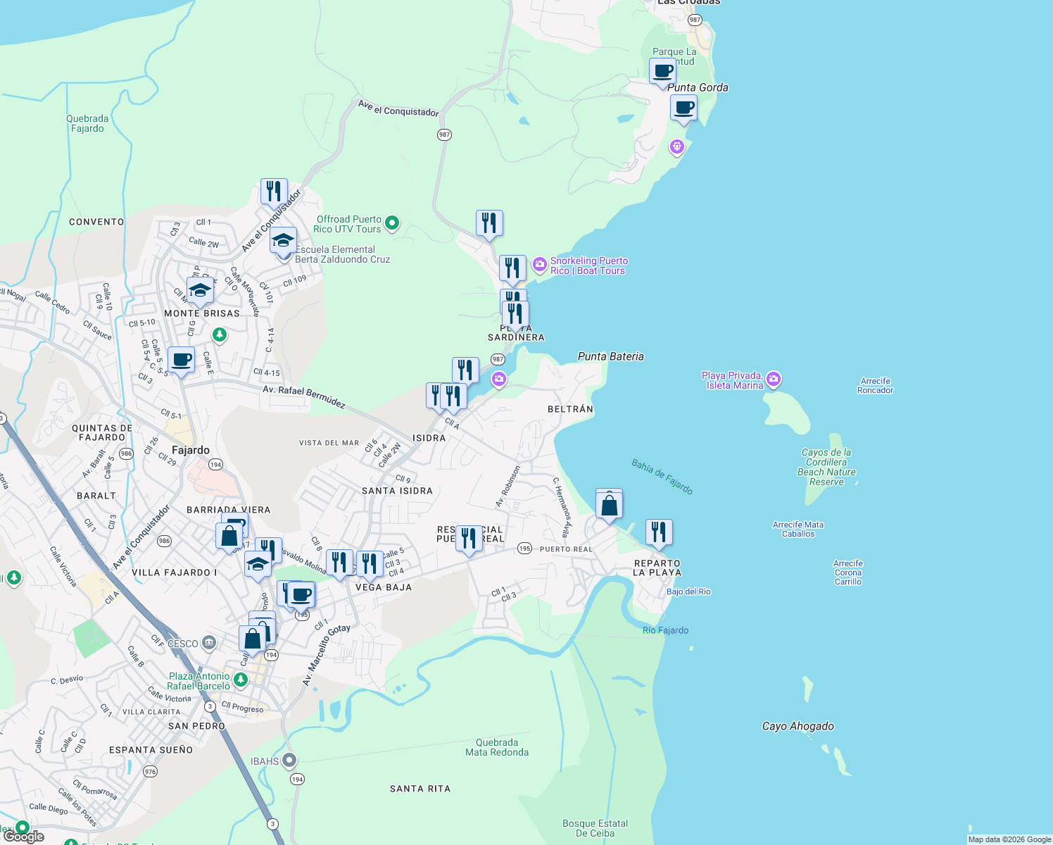Open the shopping pin by the Puerto Real marina
Screen dimensions: 1053x845
point(608,502)
